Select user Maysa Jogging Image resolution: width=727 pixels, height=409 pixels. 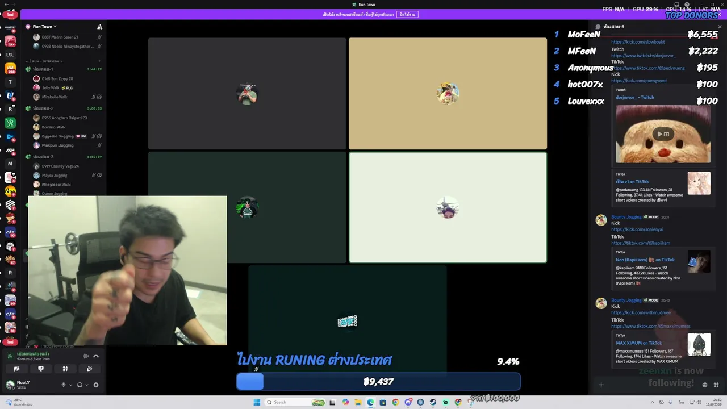pos(67,176)
